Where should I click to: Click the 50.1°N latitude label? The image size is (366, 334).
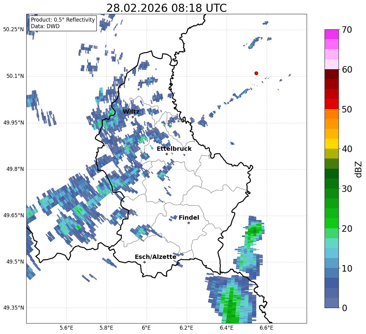coord(15,76)
